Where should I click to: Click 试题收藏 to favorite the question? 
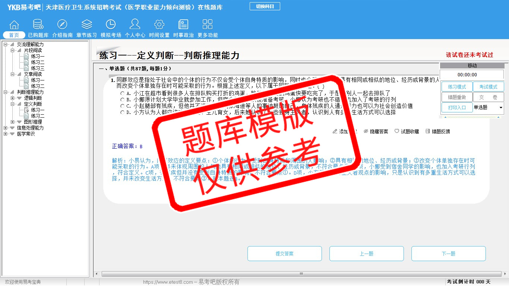(407, 131)
